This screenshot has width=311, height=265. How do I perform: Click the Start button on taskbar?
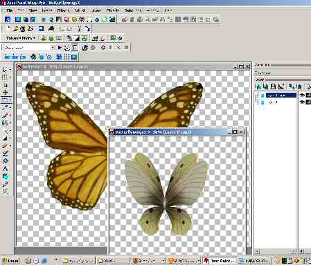pyautogui.click(x=10, y=261)
